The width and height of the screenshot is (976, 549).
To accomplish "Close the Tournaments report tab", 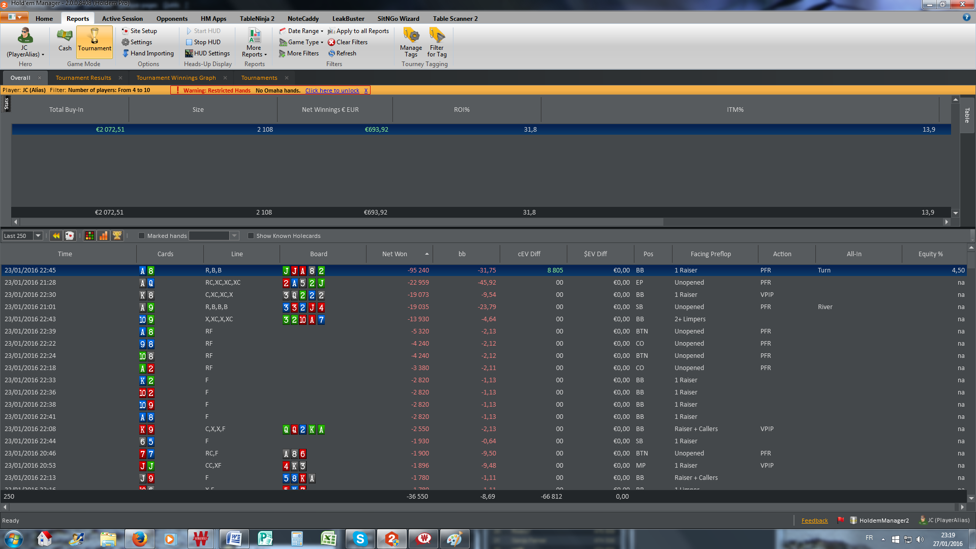I will 287,78.
